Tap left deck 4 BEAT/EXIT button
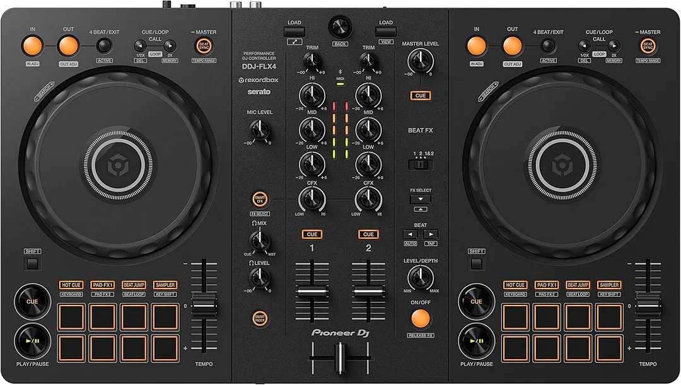This screenshot has width=681, height=385. (104, 45)
